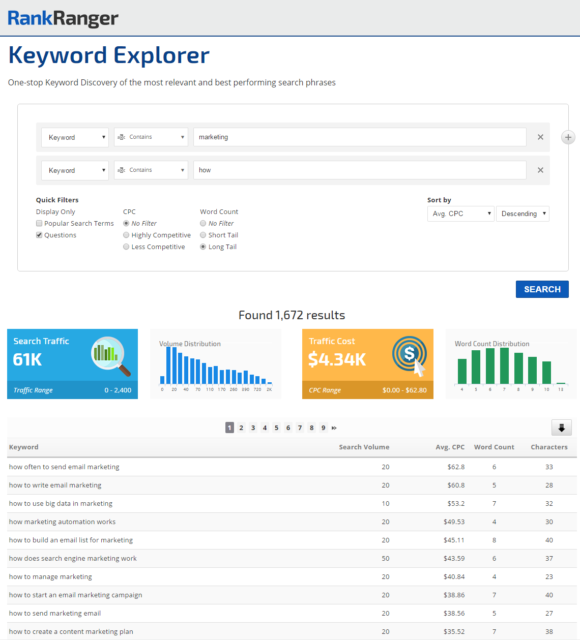This screenshot has width=580, height=640.
Task: Open the Descending sort order dropdown
Action: tap(523, 214)
